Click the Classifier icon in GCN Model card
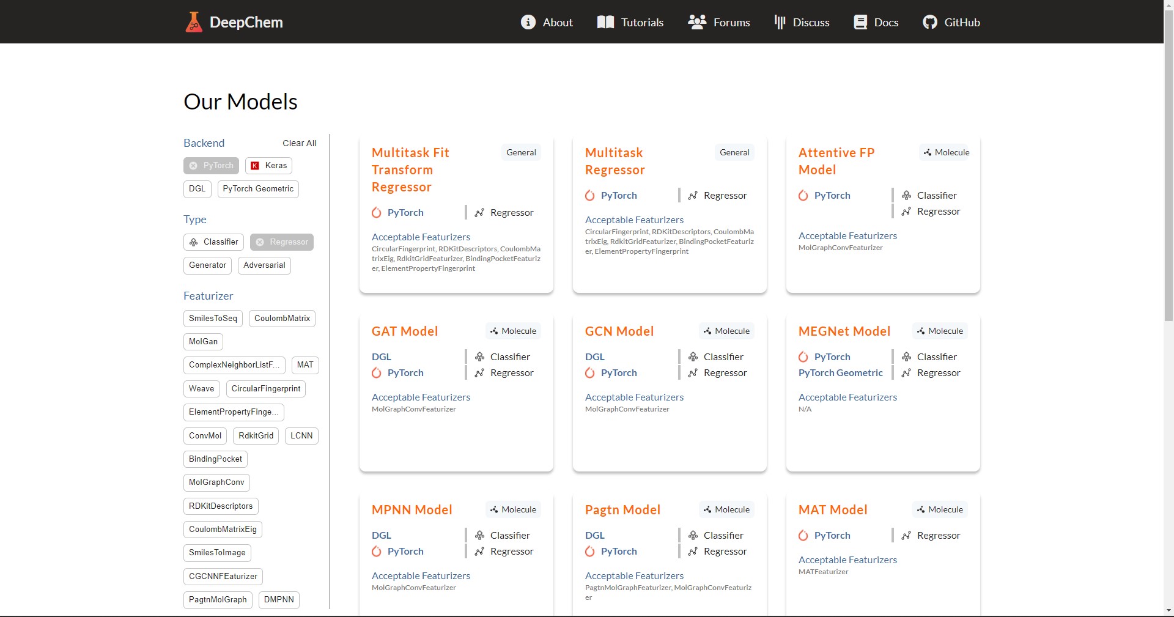Screen dimensions: 1174x617 [693, 357]
